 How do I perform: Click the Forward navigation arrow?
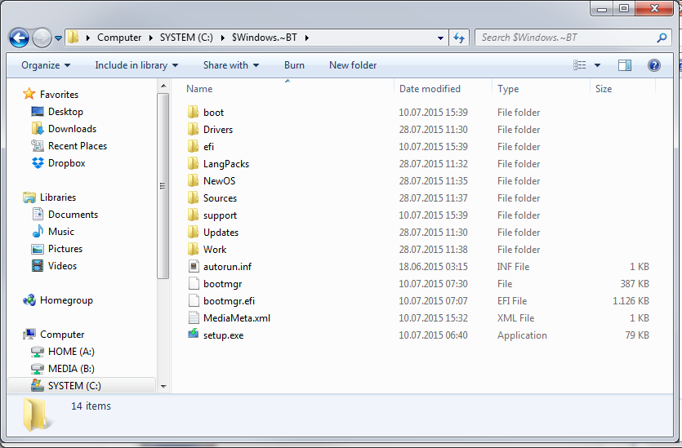pos(42,38)
